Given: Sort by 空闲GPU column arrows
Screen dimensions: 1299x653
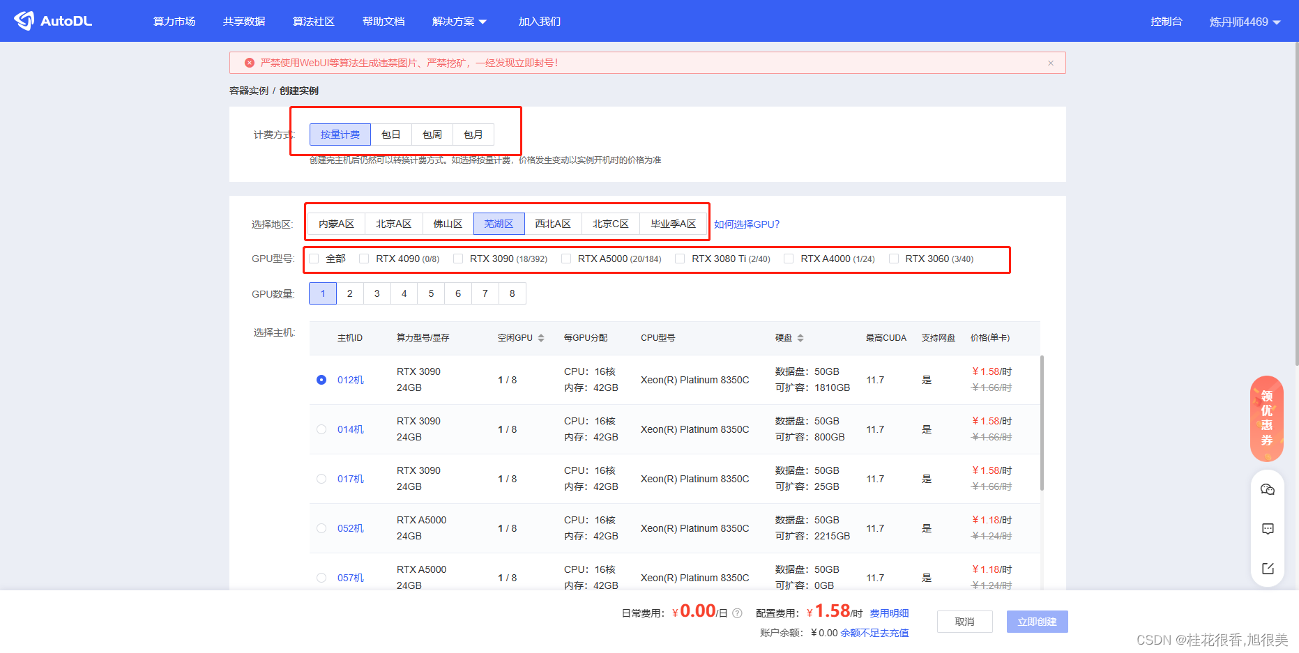Looking at the screenshot, I should point(541,338).
